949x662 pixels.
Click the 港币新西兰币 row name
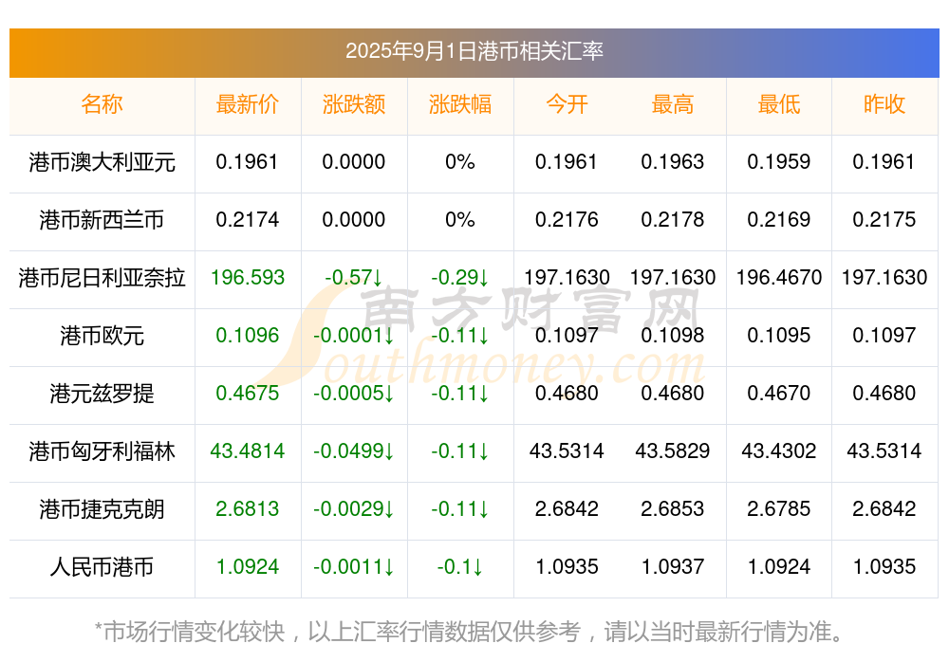click(x=102, y=220)
